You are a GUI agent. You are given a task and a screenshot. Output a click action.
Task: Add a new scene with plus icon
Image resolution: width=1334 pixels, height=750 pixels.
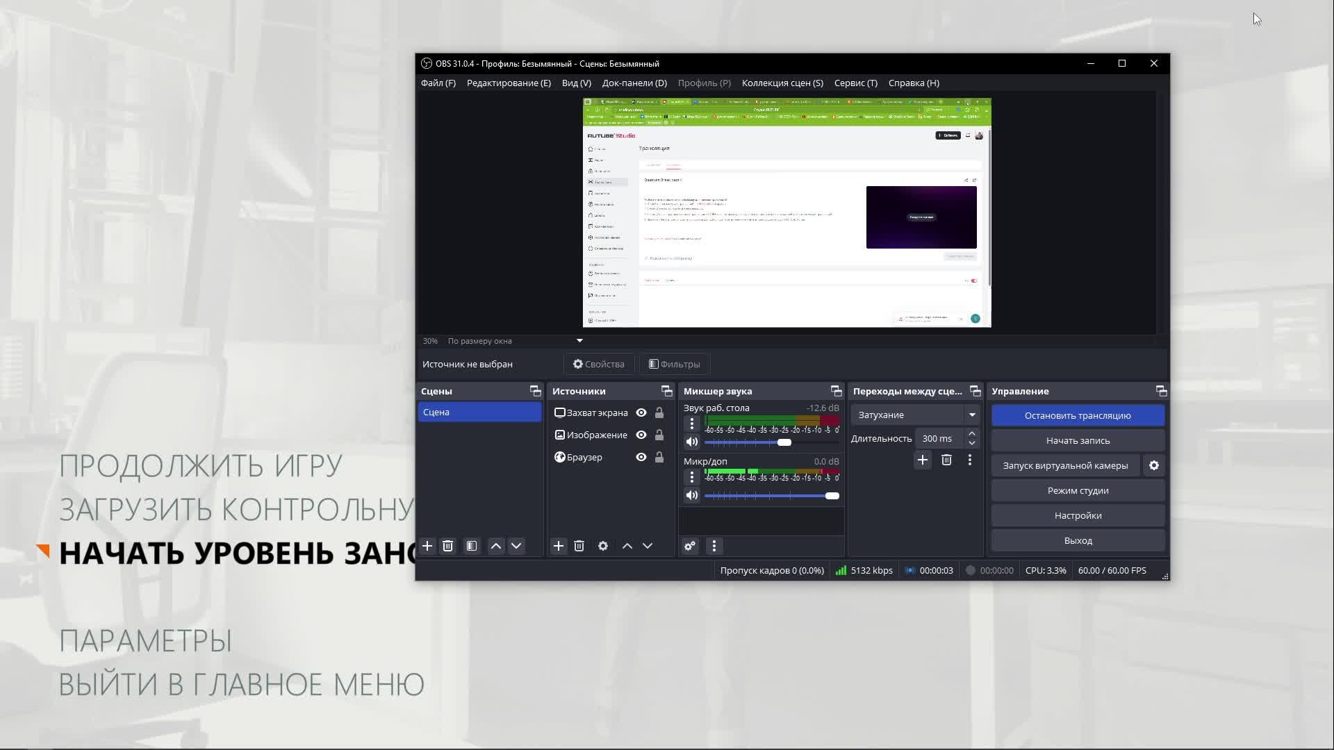pyautogui.click(x=427, y=546)
